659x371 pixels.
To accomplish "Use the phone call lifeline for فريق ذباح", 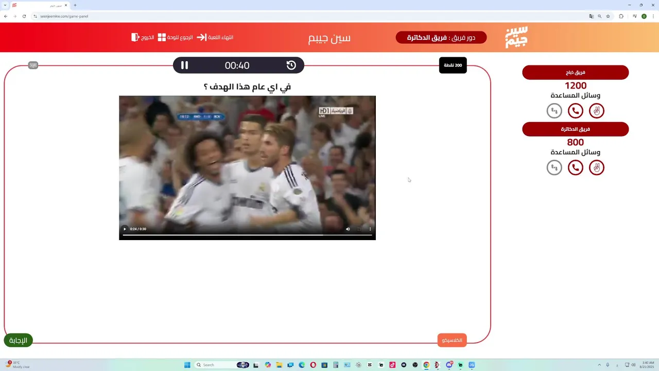I will tap(575, 111).
